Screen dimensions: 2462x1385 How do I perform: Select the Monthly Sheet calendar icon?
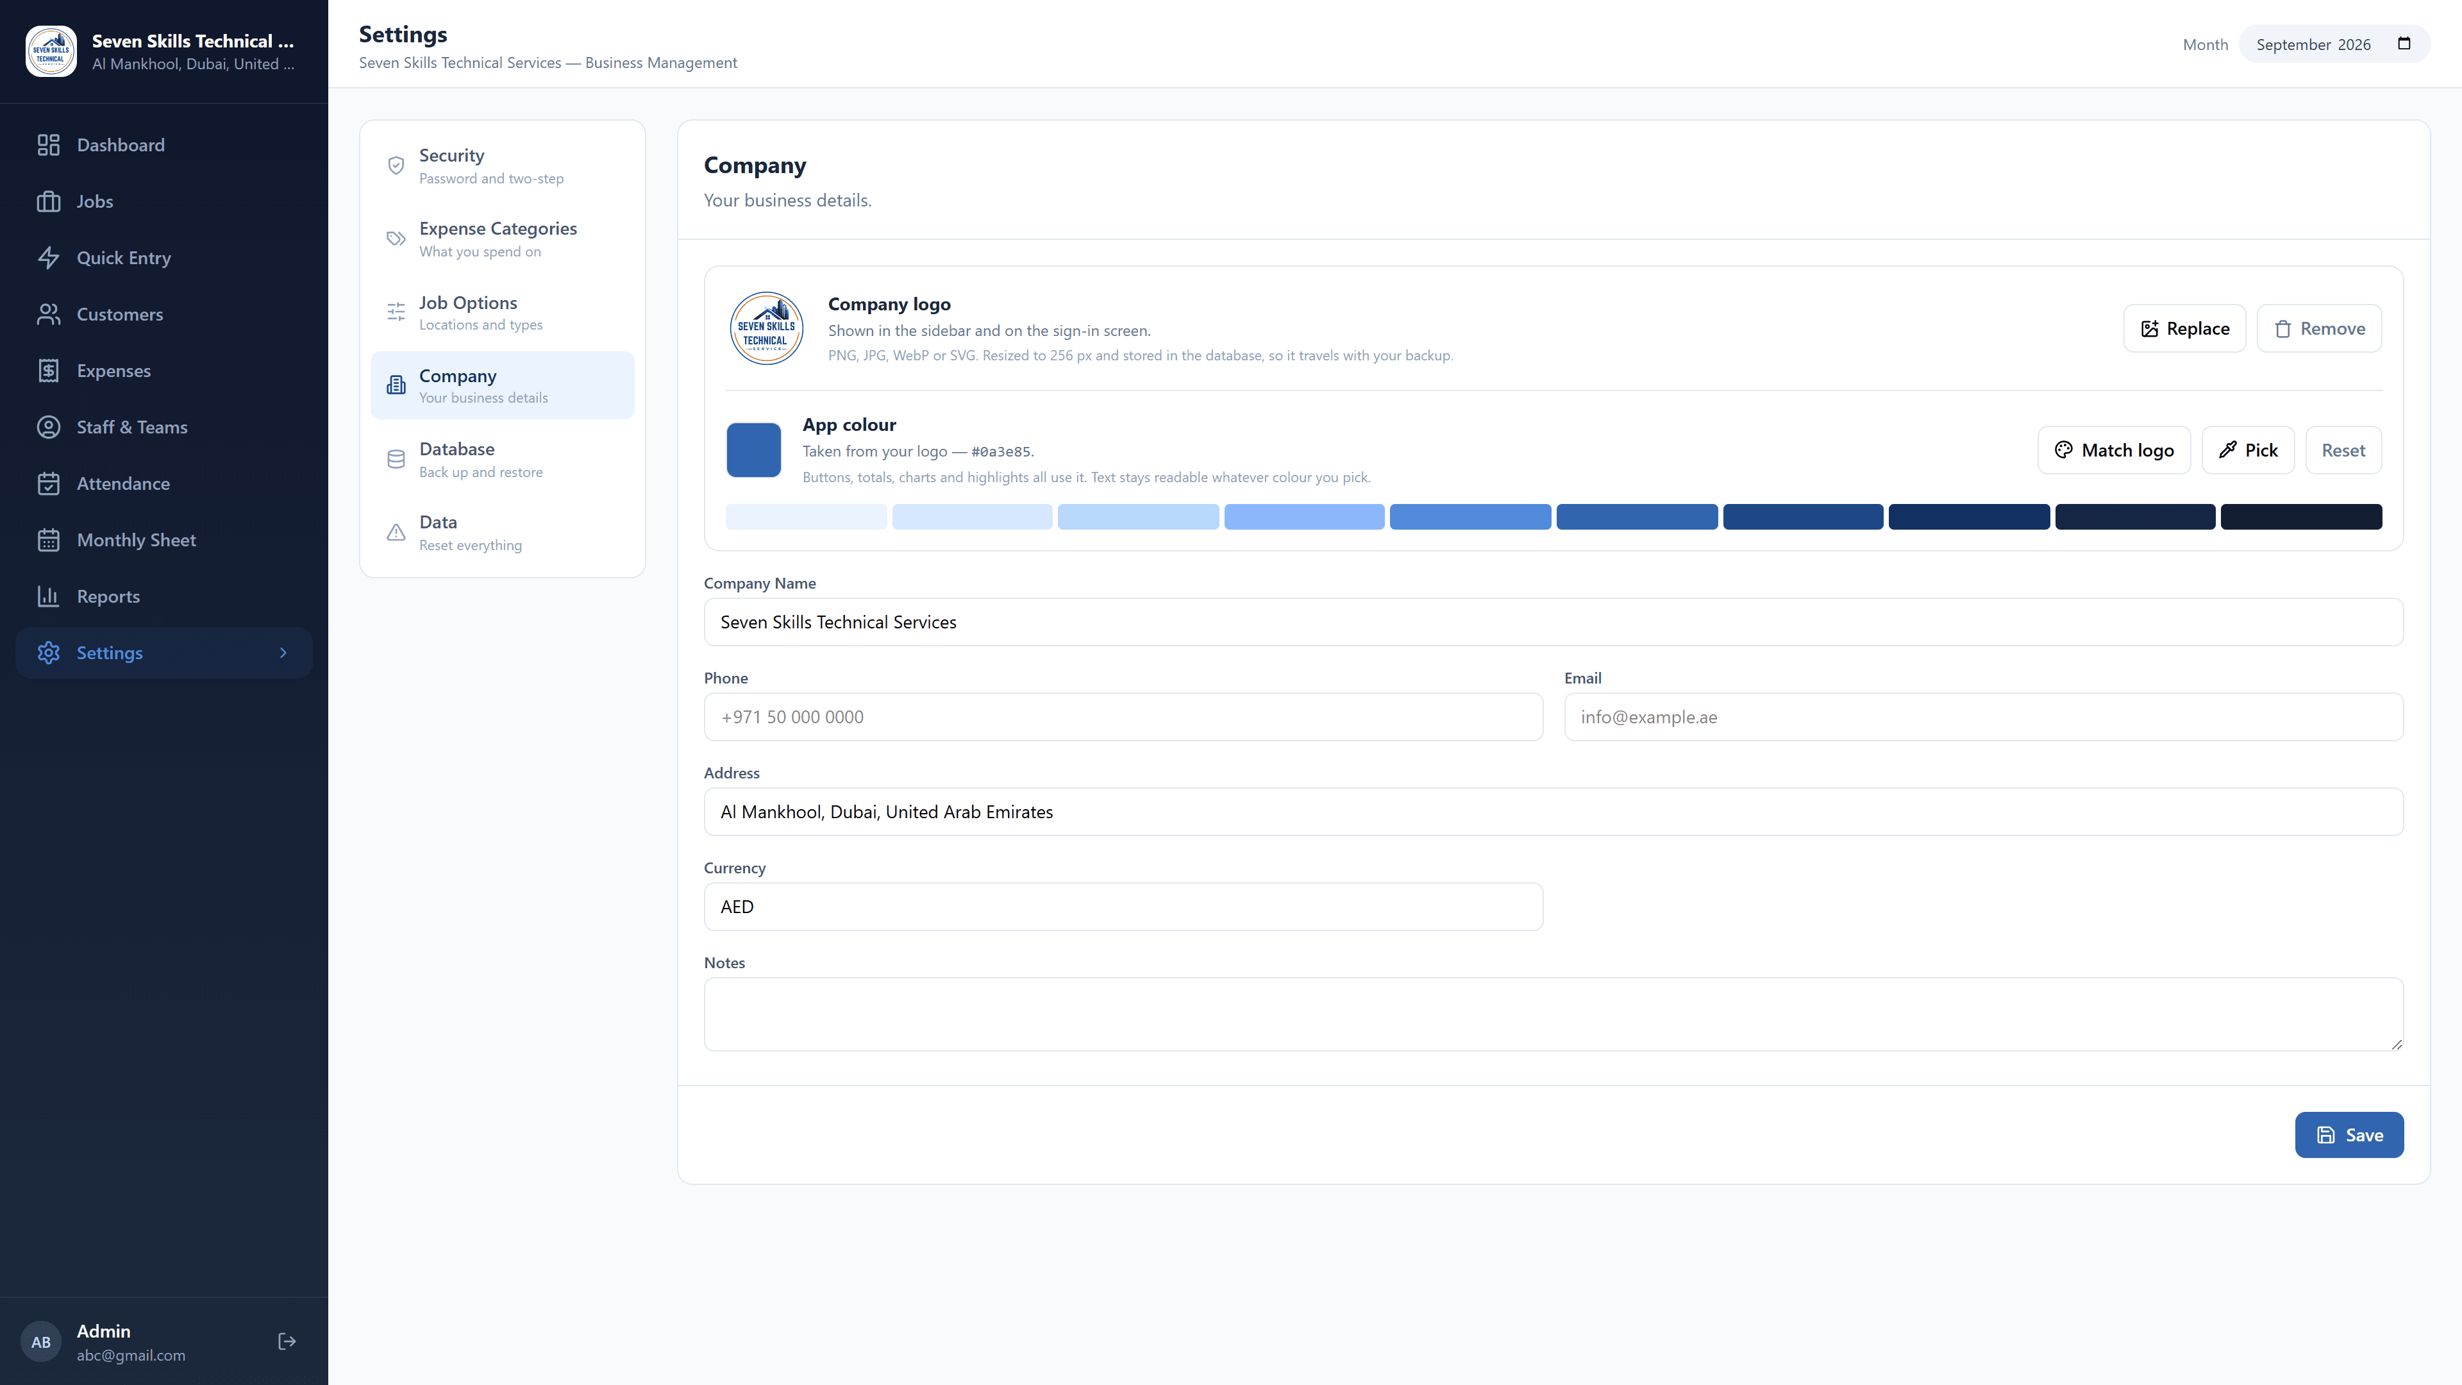tap(49, 540)
